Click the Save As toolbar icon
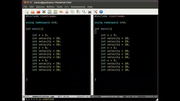The width and height of the screenshot is (180, 101). [55, 12]
